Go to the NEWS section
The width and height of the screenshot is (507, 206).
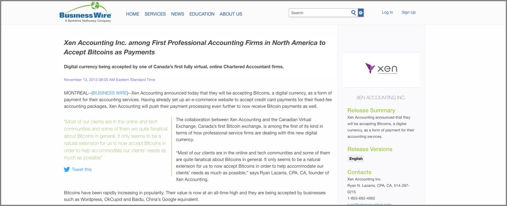(178, 14)
